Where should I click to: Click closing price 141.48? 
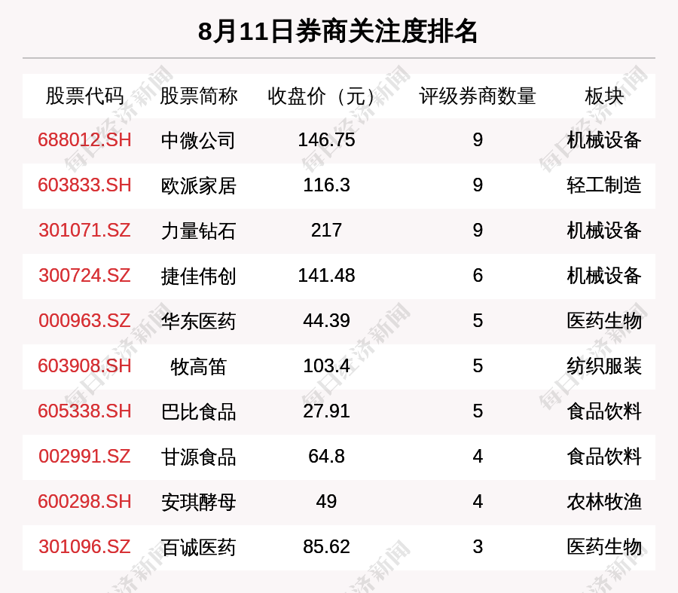click(x=326, y=276)
